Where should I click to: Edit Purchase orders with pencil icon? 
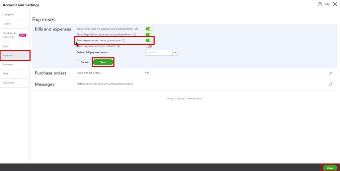coord(330,73)
